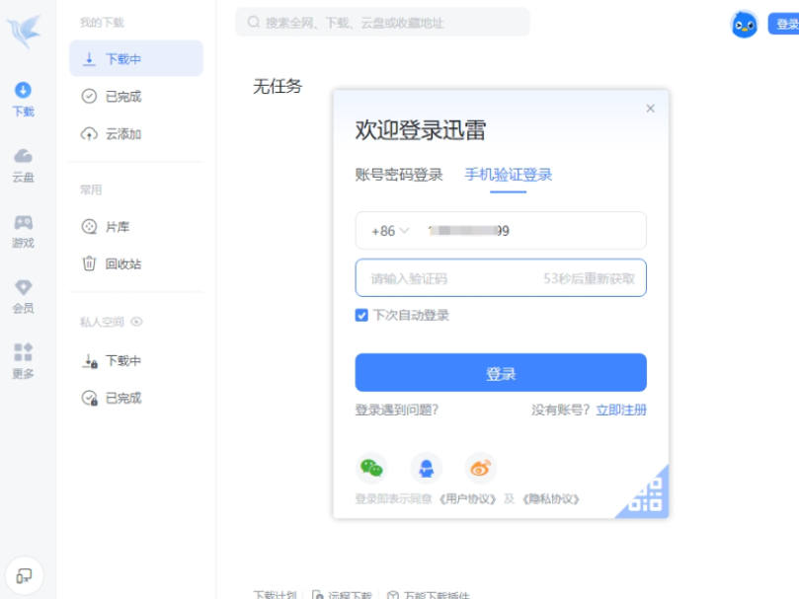The height and width of the screenshot is (599, 799).
Task: Log in with the Weibo icon
Action: tap(481, 468)
